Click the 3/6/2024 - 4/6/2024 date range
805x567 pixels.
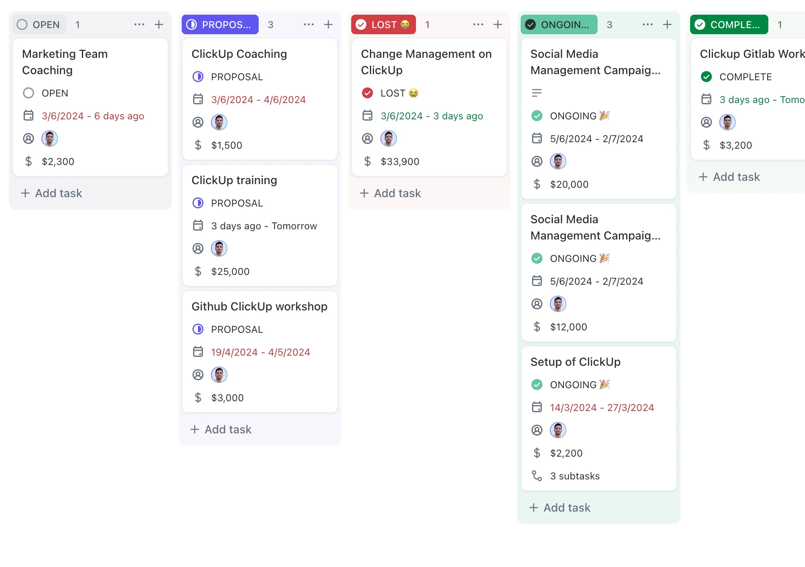[258, 99]
